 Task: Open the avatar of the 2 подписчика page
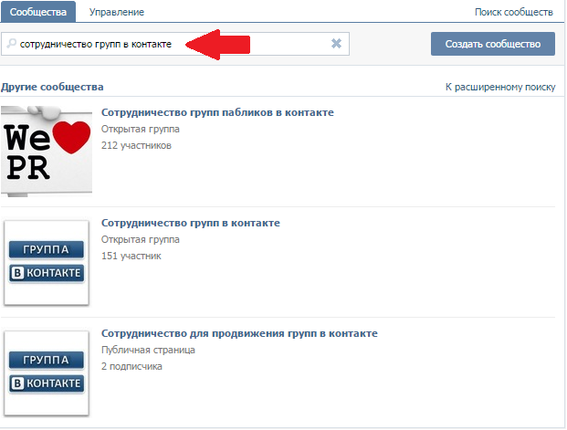pyautogui.click(x=47, y=372)
